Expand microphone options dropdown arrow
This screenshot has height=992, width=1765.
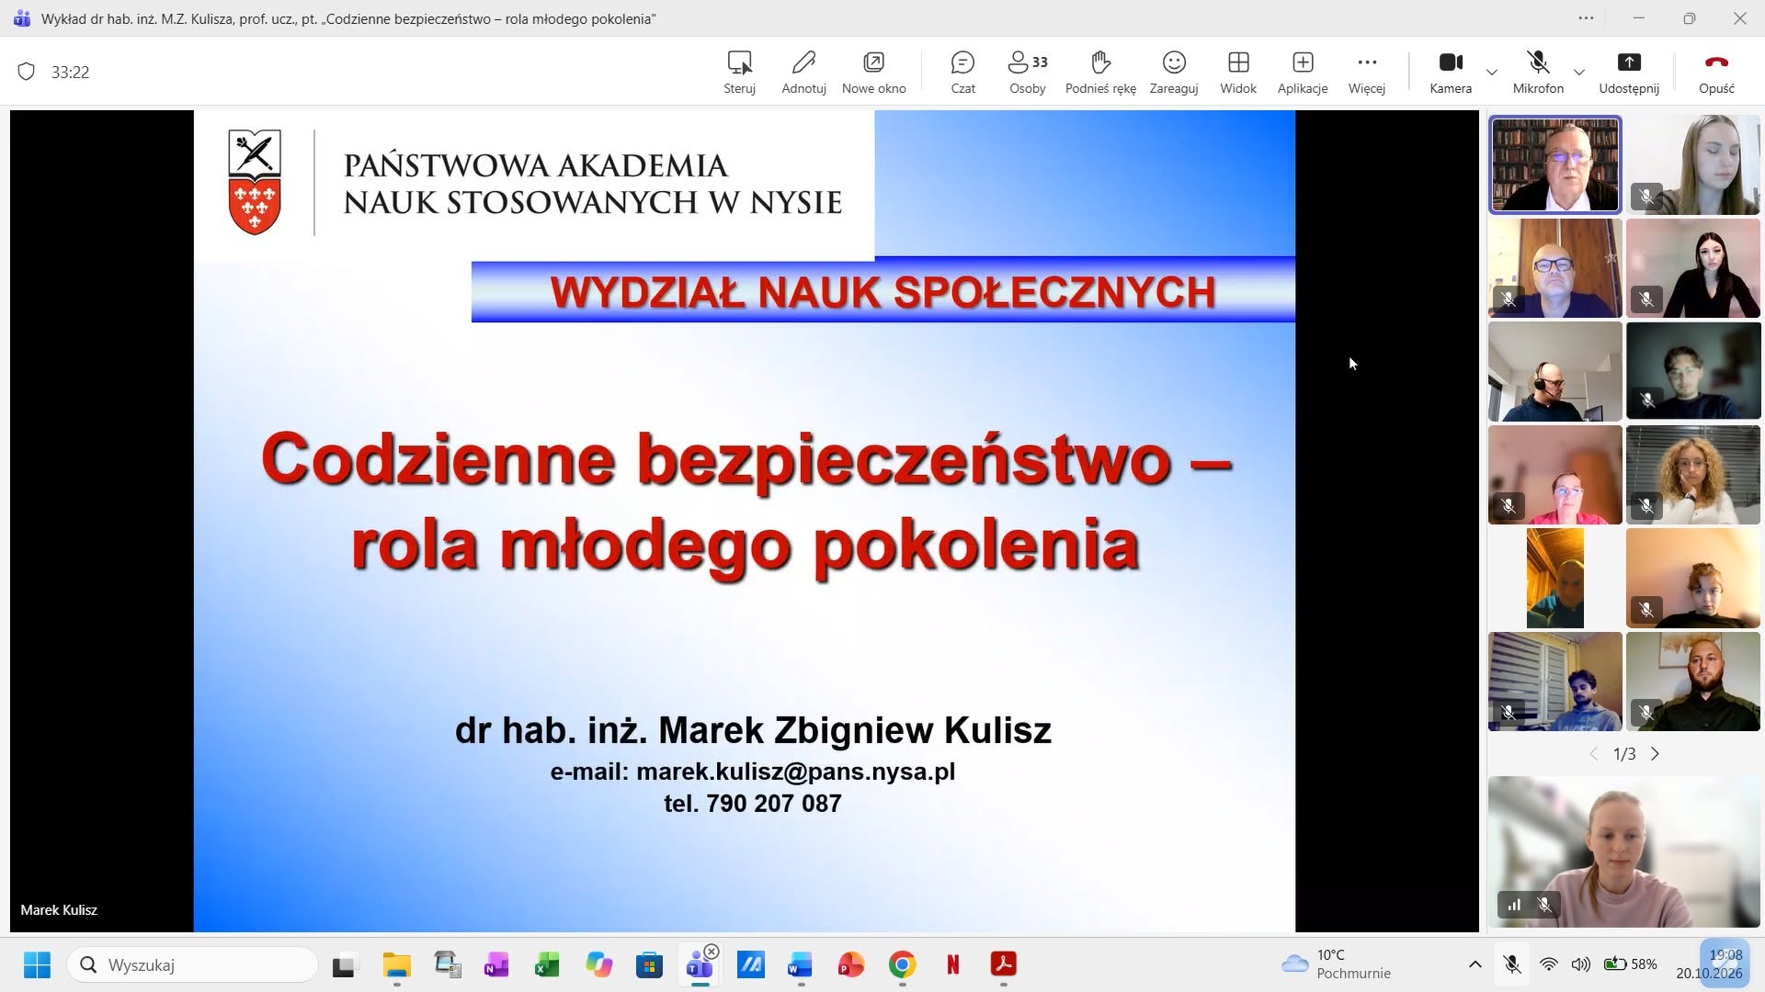[x=1579, y=72]
